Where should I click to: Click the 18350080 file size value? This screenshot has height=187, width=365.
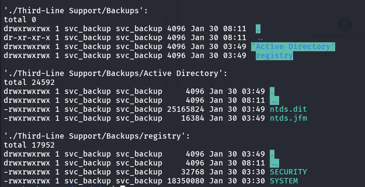(185, 181)
